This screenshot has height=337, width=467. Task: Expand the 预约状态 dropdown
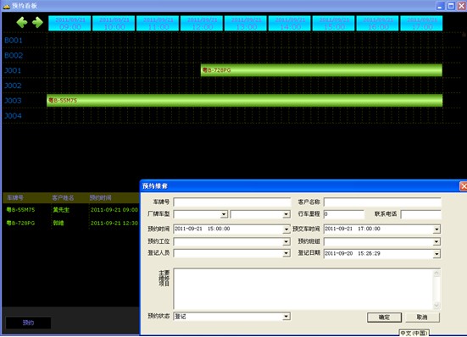[x=286, y=316]
